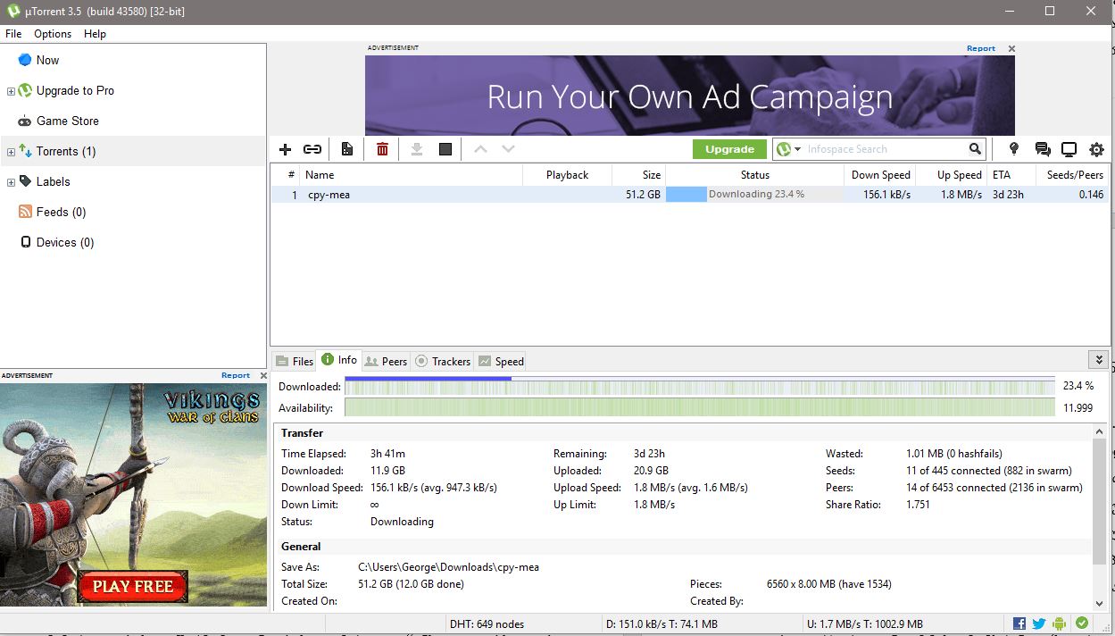
Task: Open the Options menu
Action: [x=53, y=34]
